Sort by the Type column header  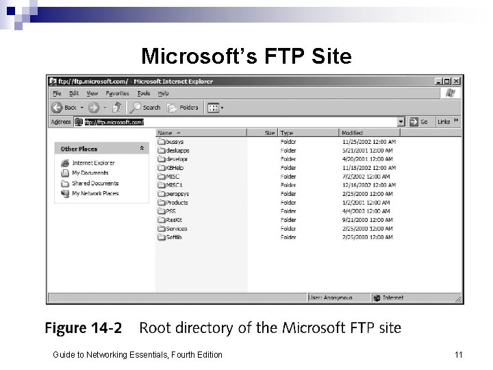pyautogui.click(x=309, y=133)
